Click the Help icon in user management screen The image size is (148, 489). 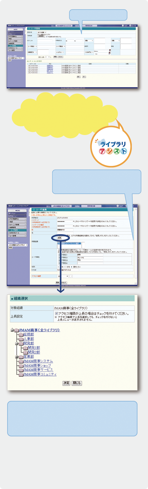pos(123,26)
